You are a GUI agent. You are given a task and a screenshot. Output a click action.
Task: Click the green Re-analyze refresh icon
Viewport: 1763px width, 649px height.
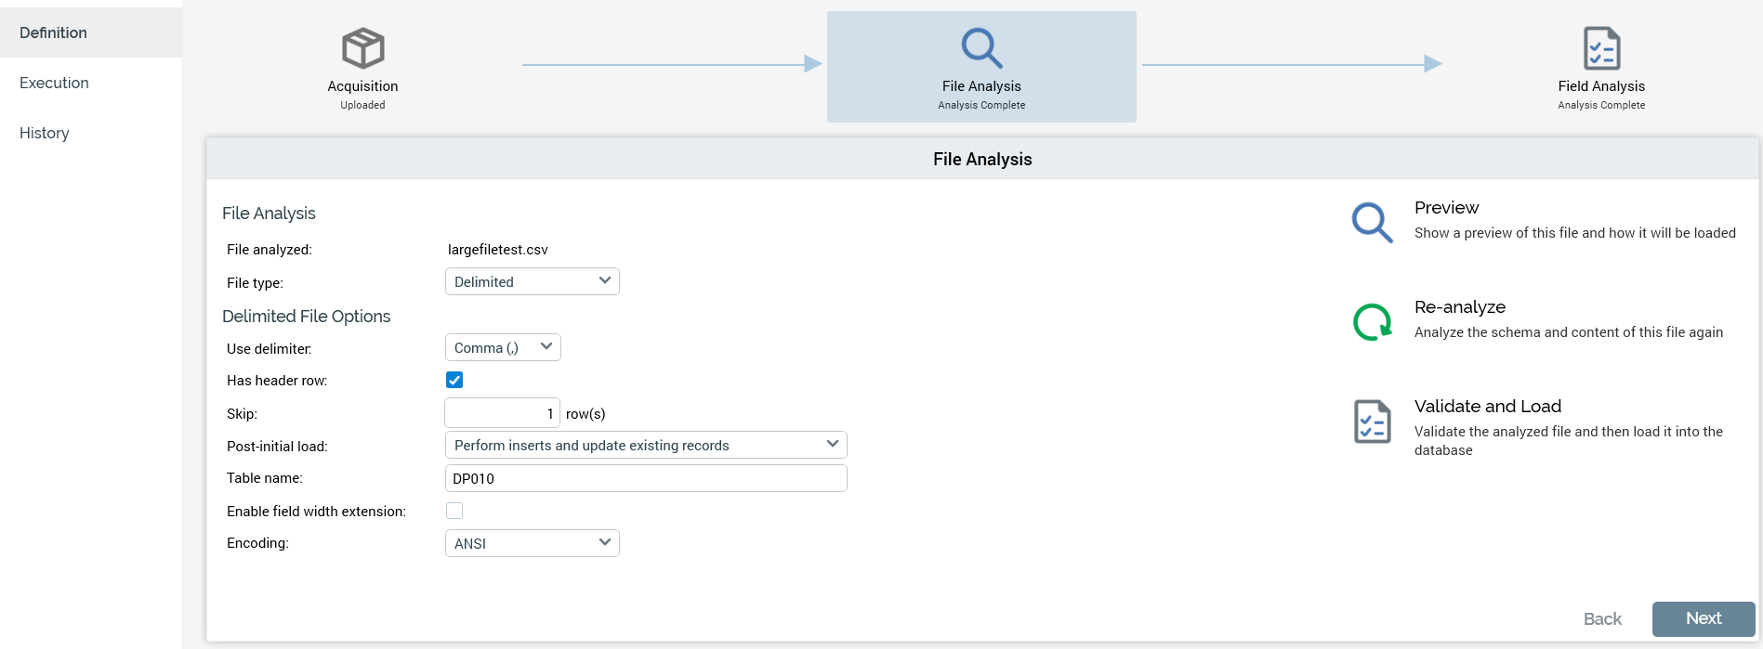[1372, 322]
